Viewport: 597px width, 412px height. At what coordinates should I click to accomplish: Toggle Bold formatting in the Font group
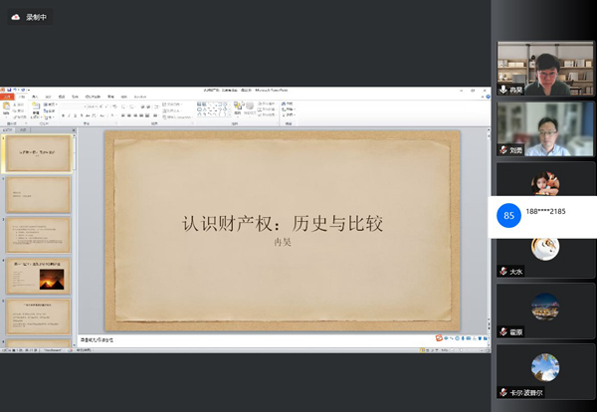tap(63, 115)
